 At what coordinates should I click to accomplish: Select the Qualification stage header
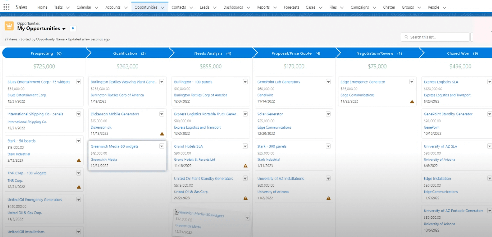click(129, 53)
